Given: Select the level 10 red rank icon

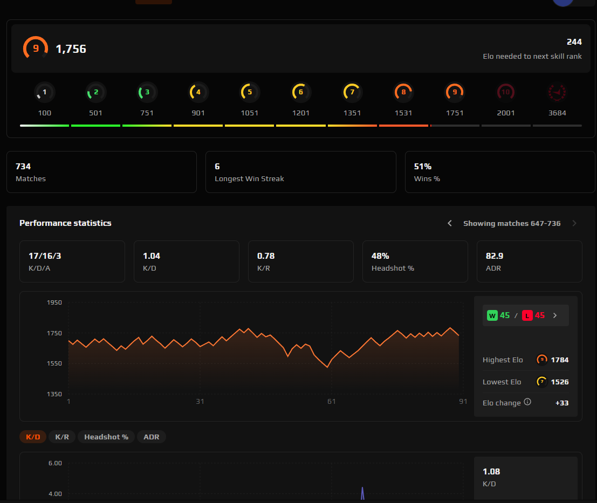Looking at the screenshot, I should [x=506, y=92].
